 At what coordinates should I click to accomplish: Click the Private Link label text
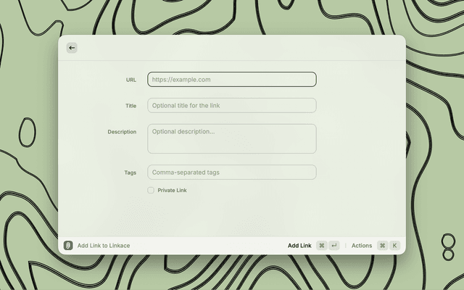click(172, 191)
